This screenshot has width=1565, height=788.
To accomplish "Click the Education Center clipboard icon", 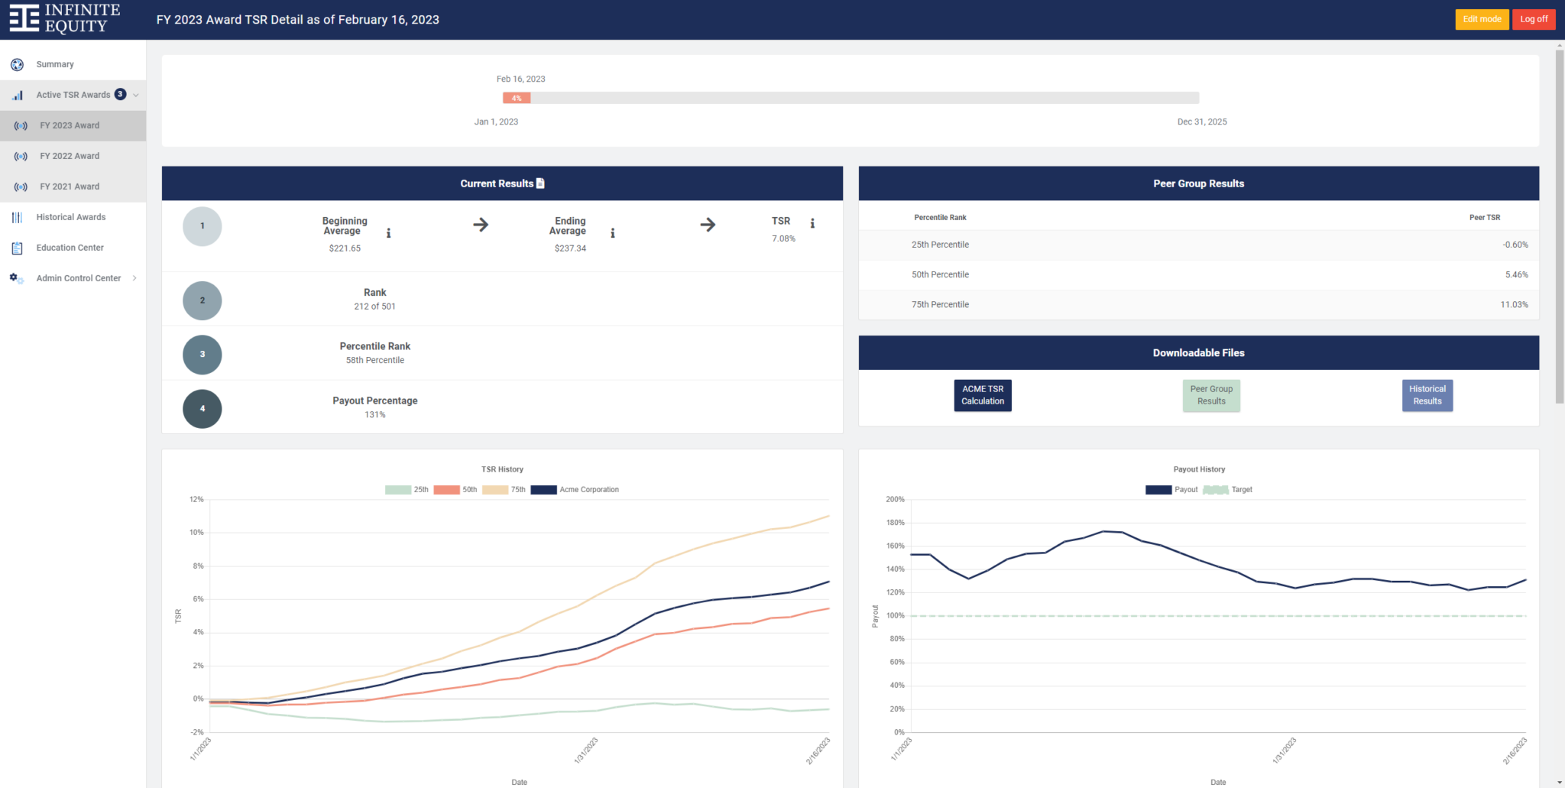I will coord(17,248).
